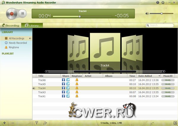178x126 pixels.
Task: Select All Recordings in the library sidebar
Action: 16,38
